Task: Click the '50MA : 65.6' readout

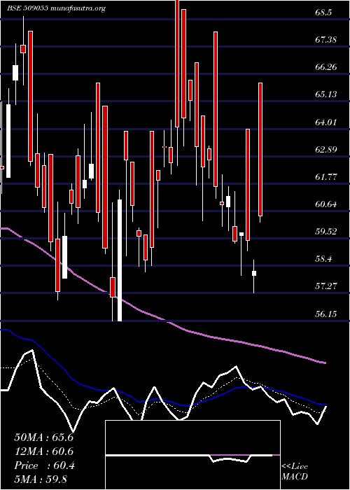Action: [43, 437]
